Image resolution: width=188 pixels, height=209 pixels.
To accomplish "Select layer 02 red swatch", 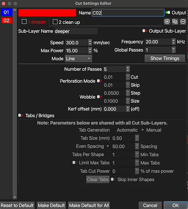I will point(6,20).
